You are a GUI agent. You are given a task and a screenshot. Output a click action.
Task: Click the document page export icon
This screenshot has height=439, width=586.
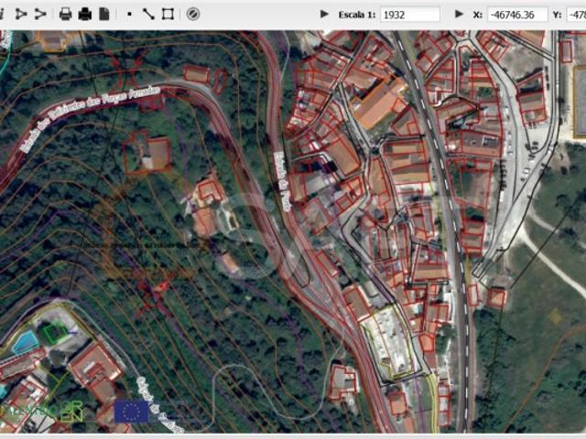pyautogui.click(x=104, y=14)
